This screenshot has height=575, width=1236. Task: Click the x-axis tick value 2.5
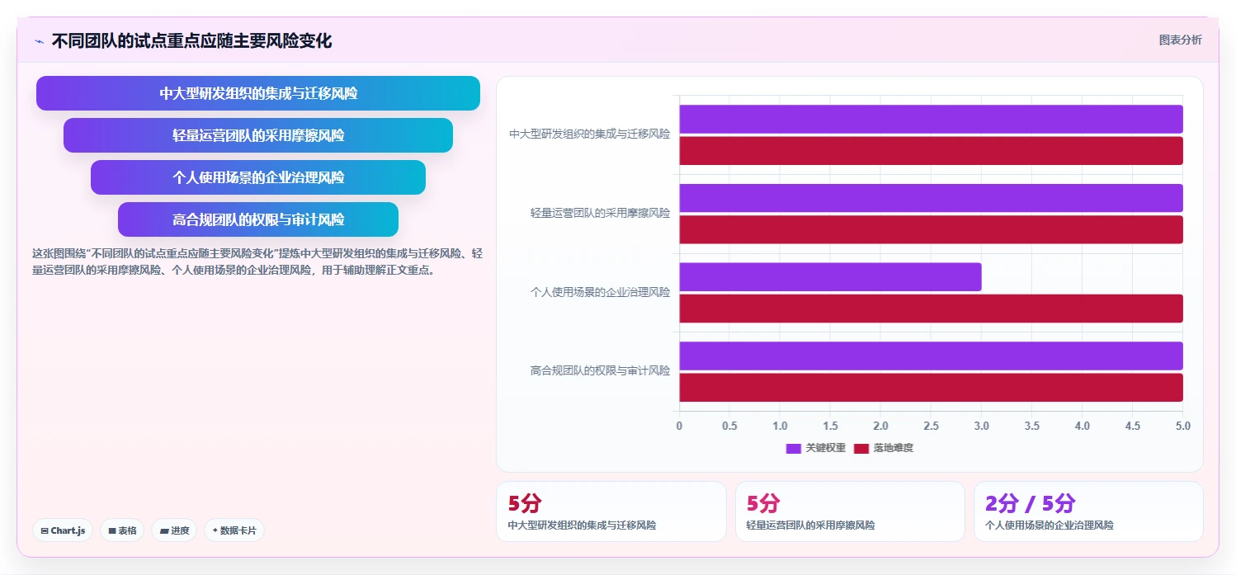[931, 426]
